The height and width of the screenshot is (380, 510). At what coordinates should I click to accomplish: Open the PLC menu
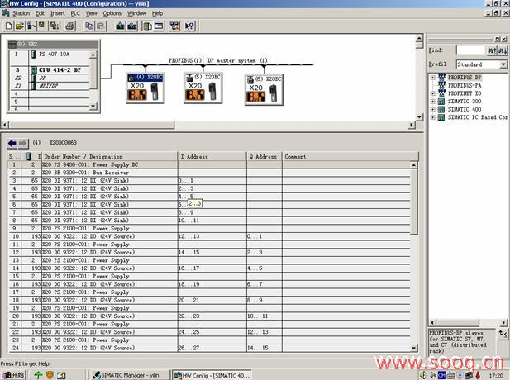click(x=75, y=13)
